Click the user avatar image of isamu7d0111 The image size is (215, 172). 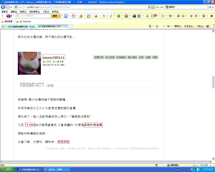point(29,63)
